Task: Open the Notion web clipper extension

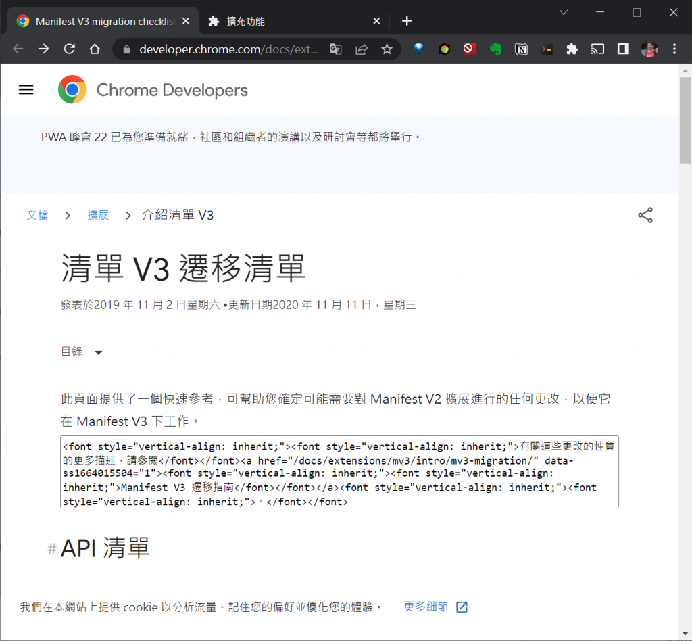Action: pyautogui.click(x=521, y=49)
